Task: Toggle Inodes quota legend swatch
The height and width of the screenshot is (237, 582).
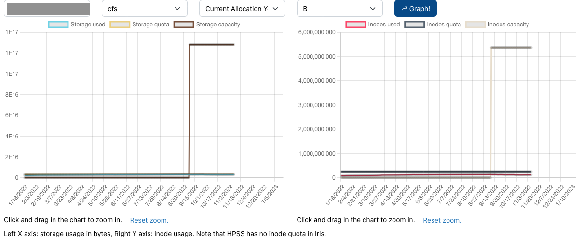Action: [415, 25]
